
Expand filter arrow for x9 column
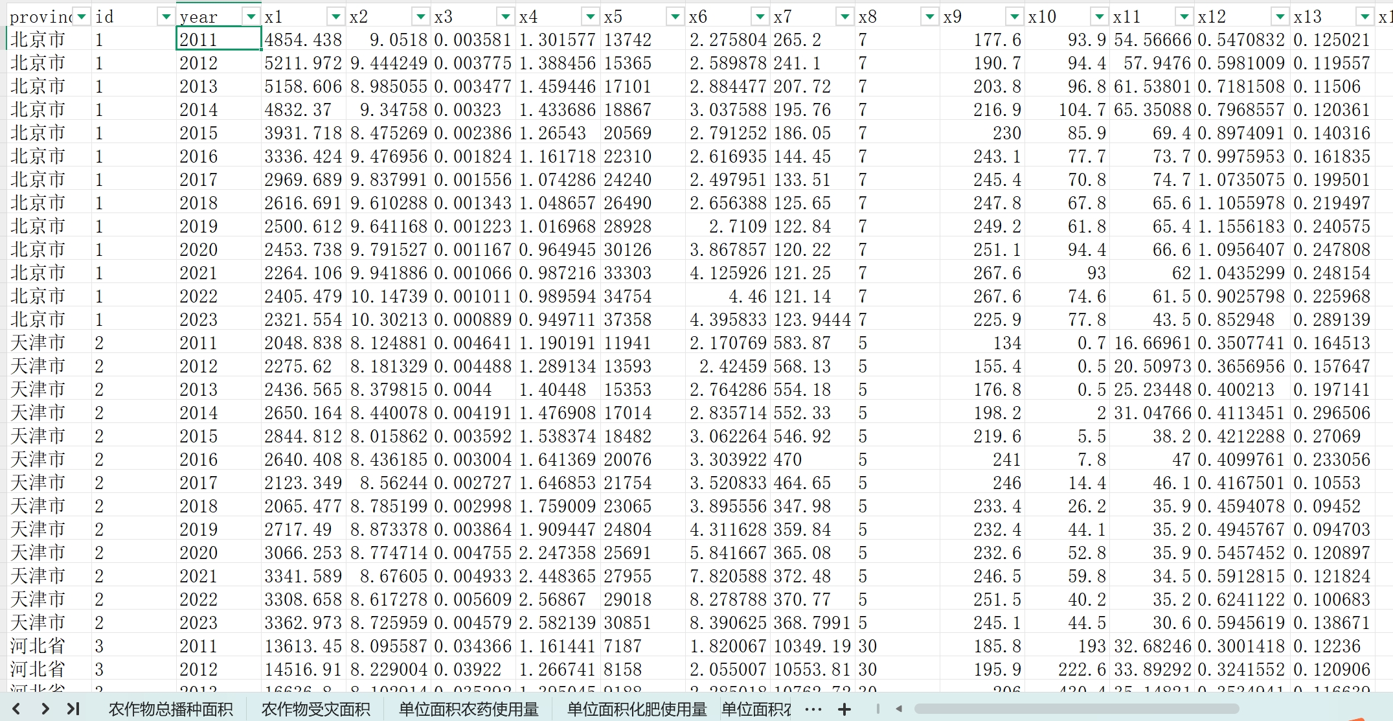1014,17
